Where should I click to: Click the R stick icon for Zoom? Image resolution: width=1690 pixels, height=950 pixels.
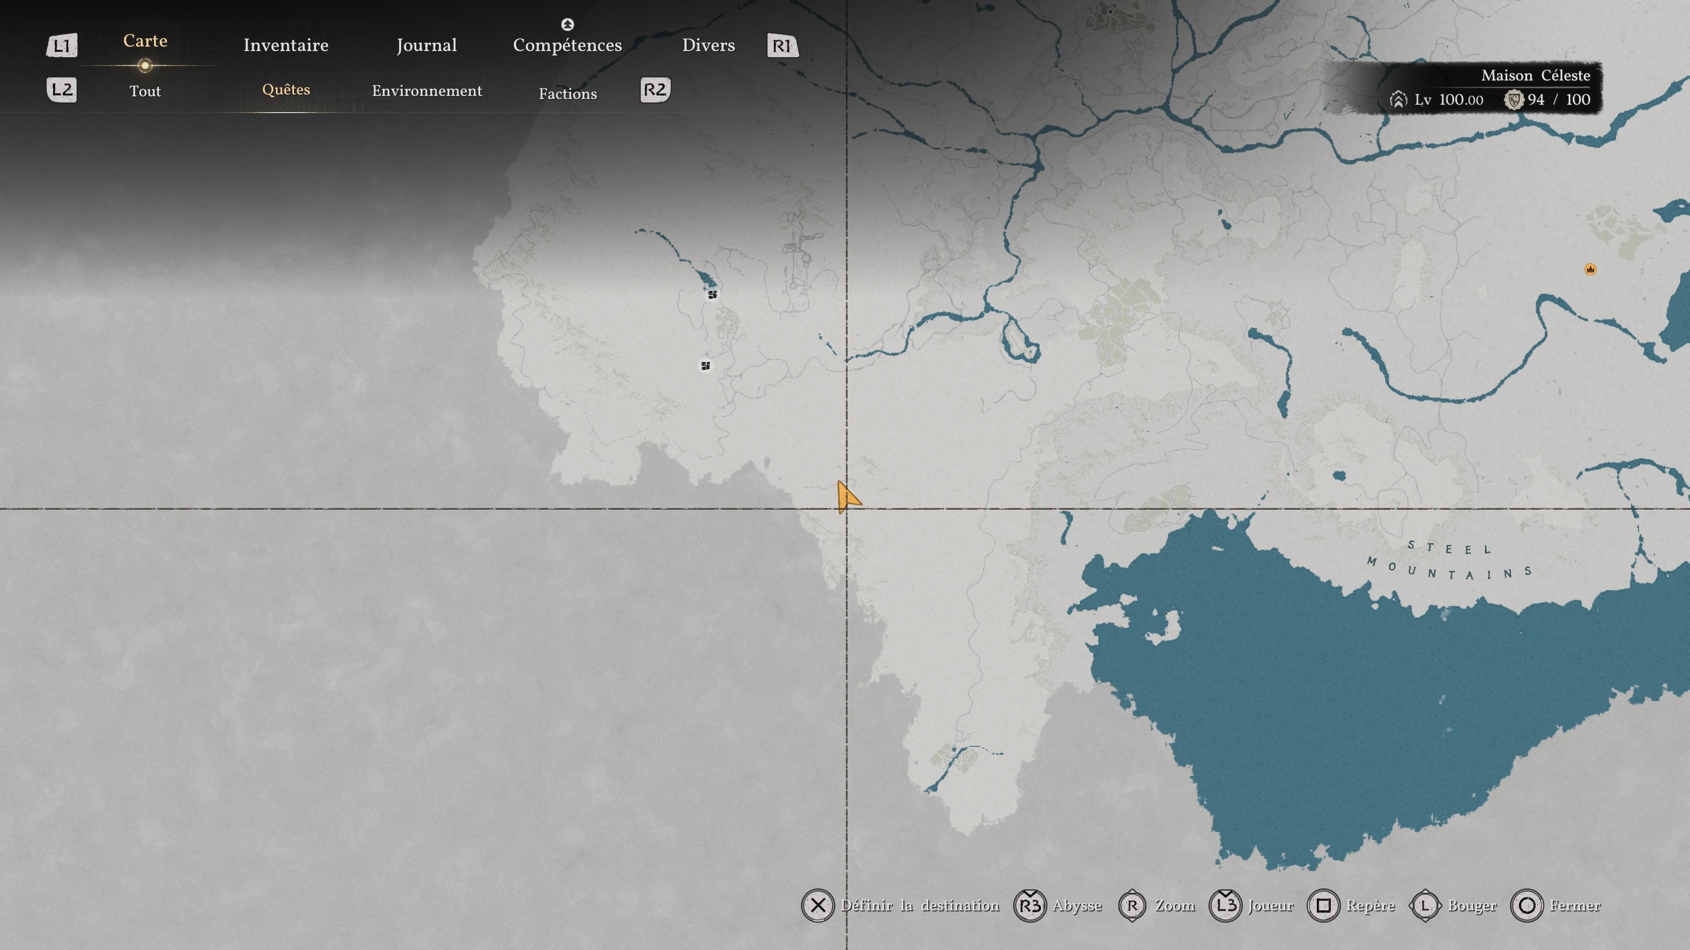[1132, 906]
